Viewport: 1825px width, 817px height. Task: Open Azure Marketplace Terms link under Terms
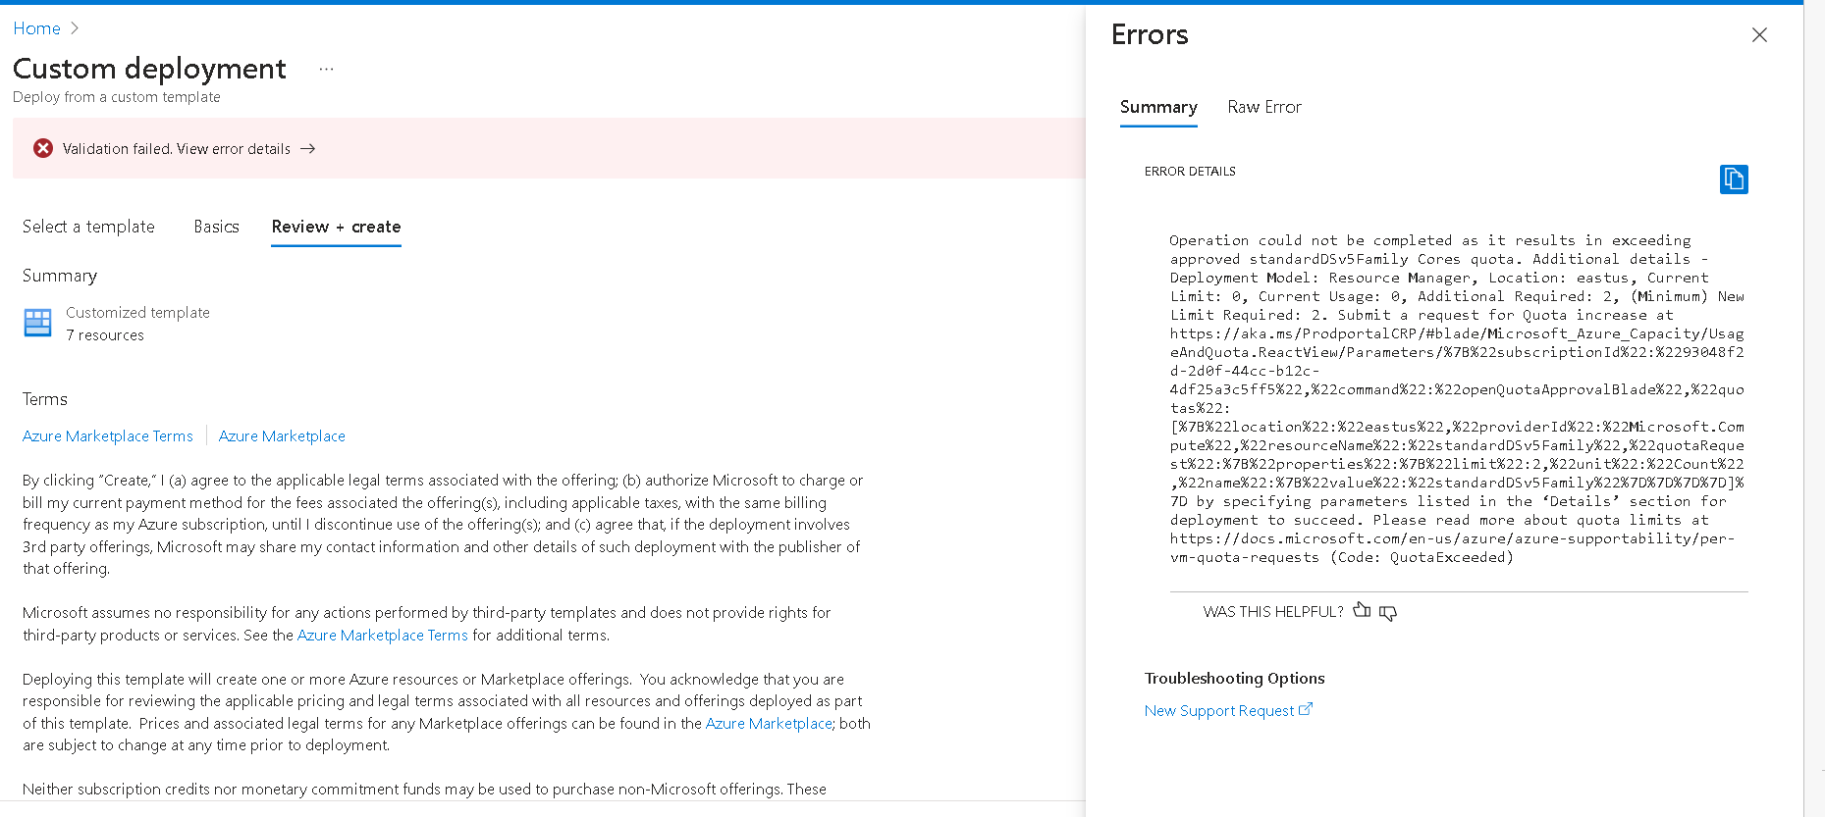(108, 435)
